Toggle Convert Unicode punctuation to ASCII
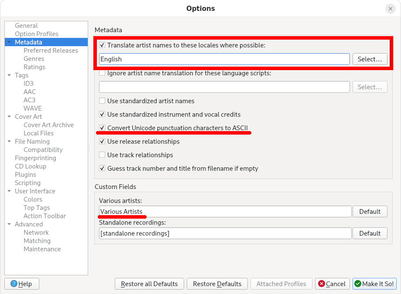This screenshot has width=401, height=294. (x=102, y=128)
